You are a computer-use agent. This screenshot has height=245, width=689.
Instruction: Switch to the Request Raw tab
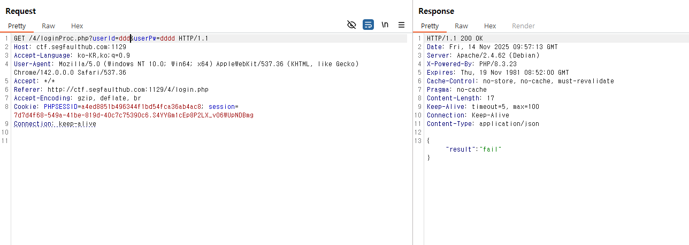48,26
